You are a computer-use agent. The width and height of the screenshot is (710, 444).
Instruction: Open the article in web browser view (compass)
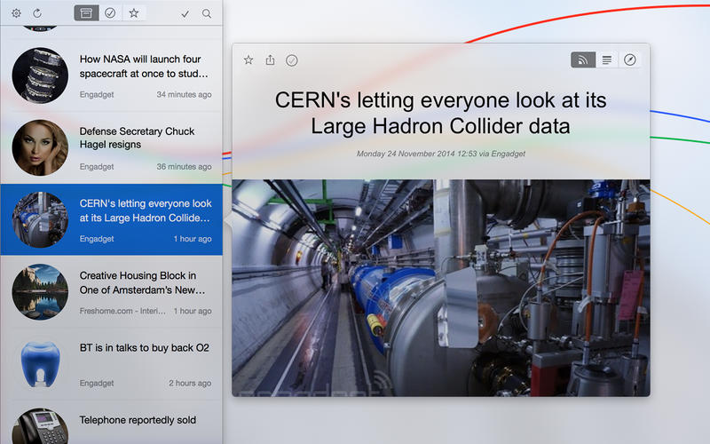pos(630,60)
